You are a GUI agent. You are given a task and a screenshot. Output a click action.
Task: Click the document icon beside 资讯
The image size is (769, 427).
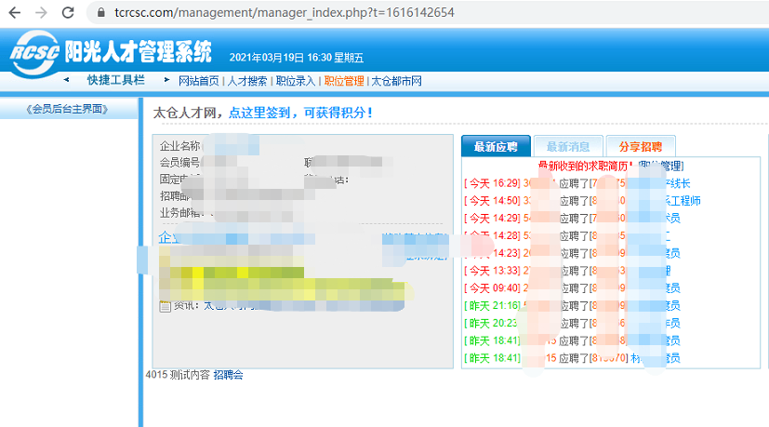tap(166, 306)
